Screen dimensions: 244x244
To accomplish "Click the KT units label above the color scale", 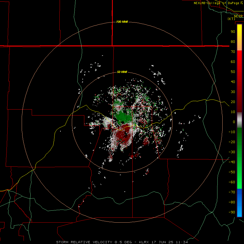I will click(231, 19).
